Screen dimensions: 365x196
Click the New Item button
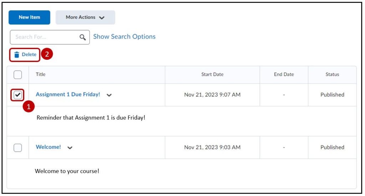point(29,17)
